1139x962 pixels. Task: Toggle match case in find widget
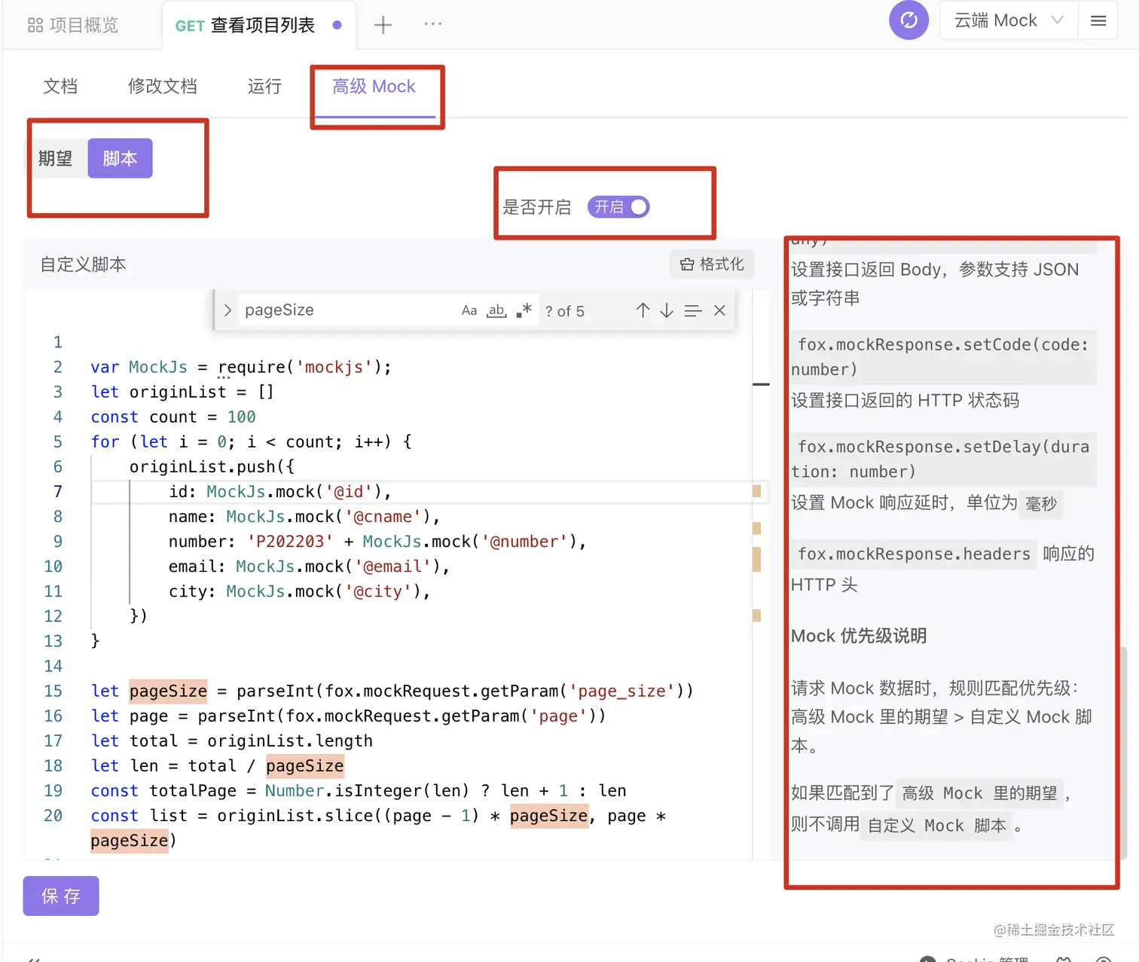(x=469, y=310)
